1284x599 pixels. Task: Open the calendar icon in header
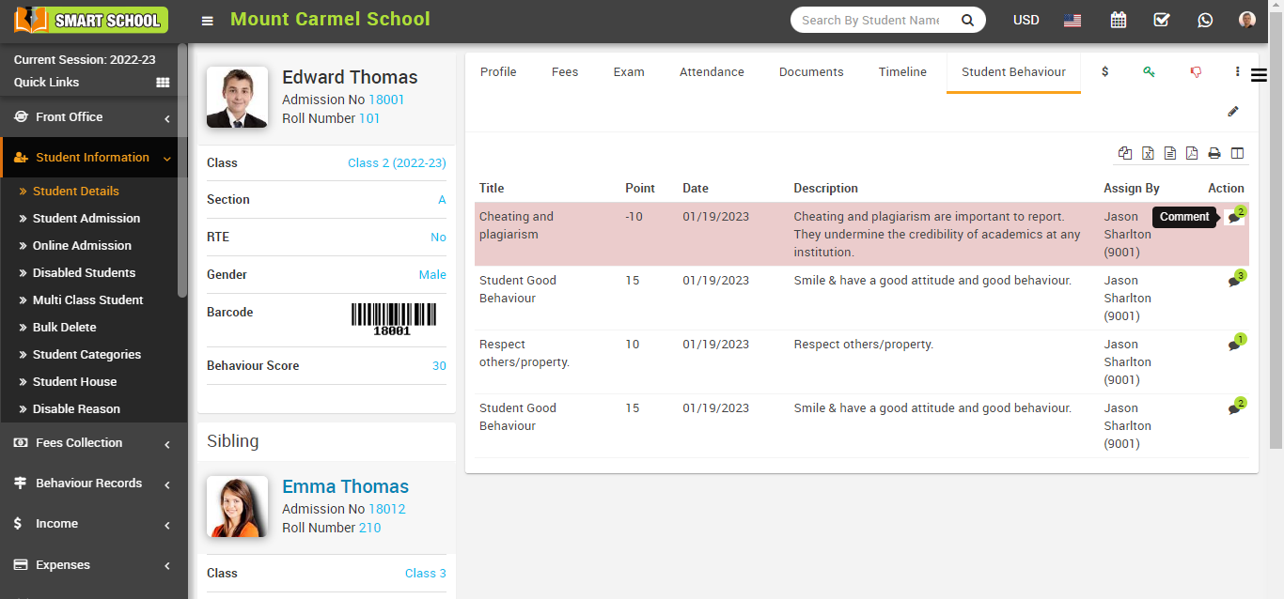click(1118, 20)
